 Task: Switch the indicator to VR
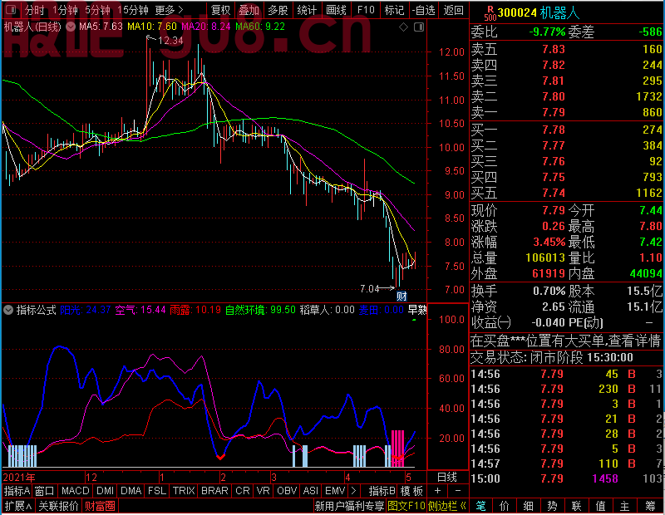tap(264, 491)
